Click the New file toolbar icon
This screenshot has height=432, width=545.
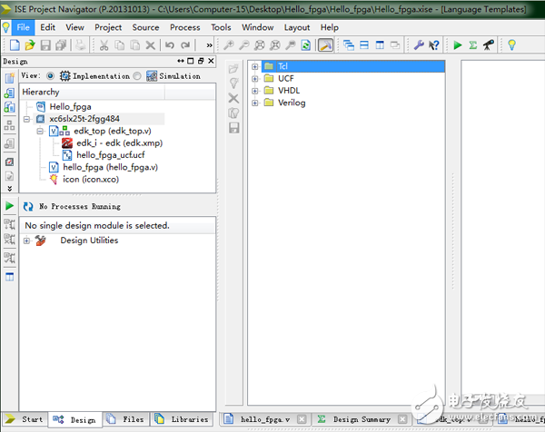point(13,44)
